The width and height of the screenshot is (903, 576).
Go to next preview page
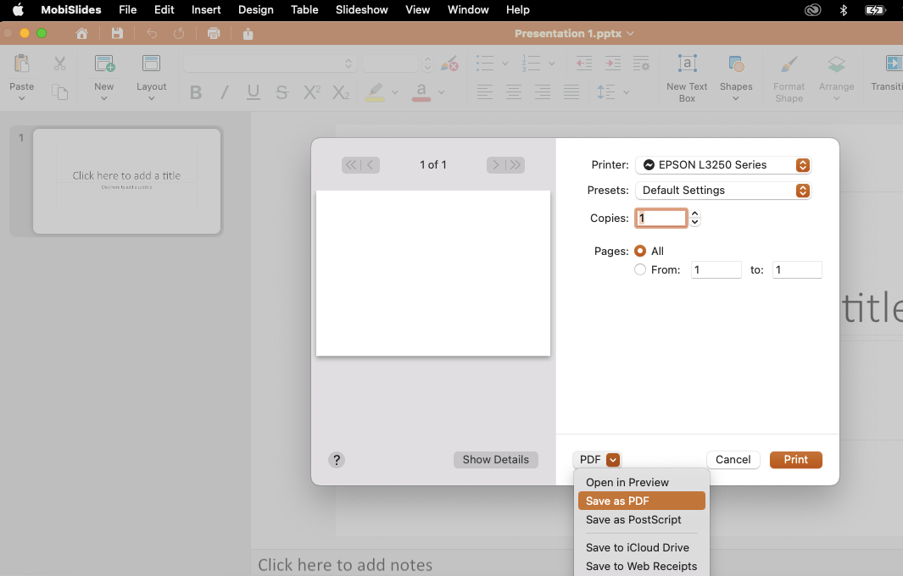(495, 165)
